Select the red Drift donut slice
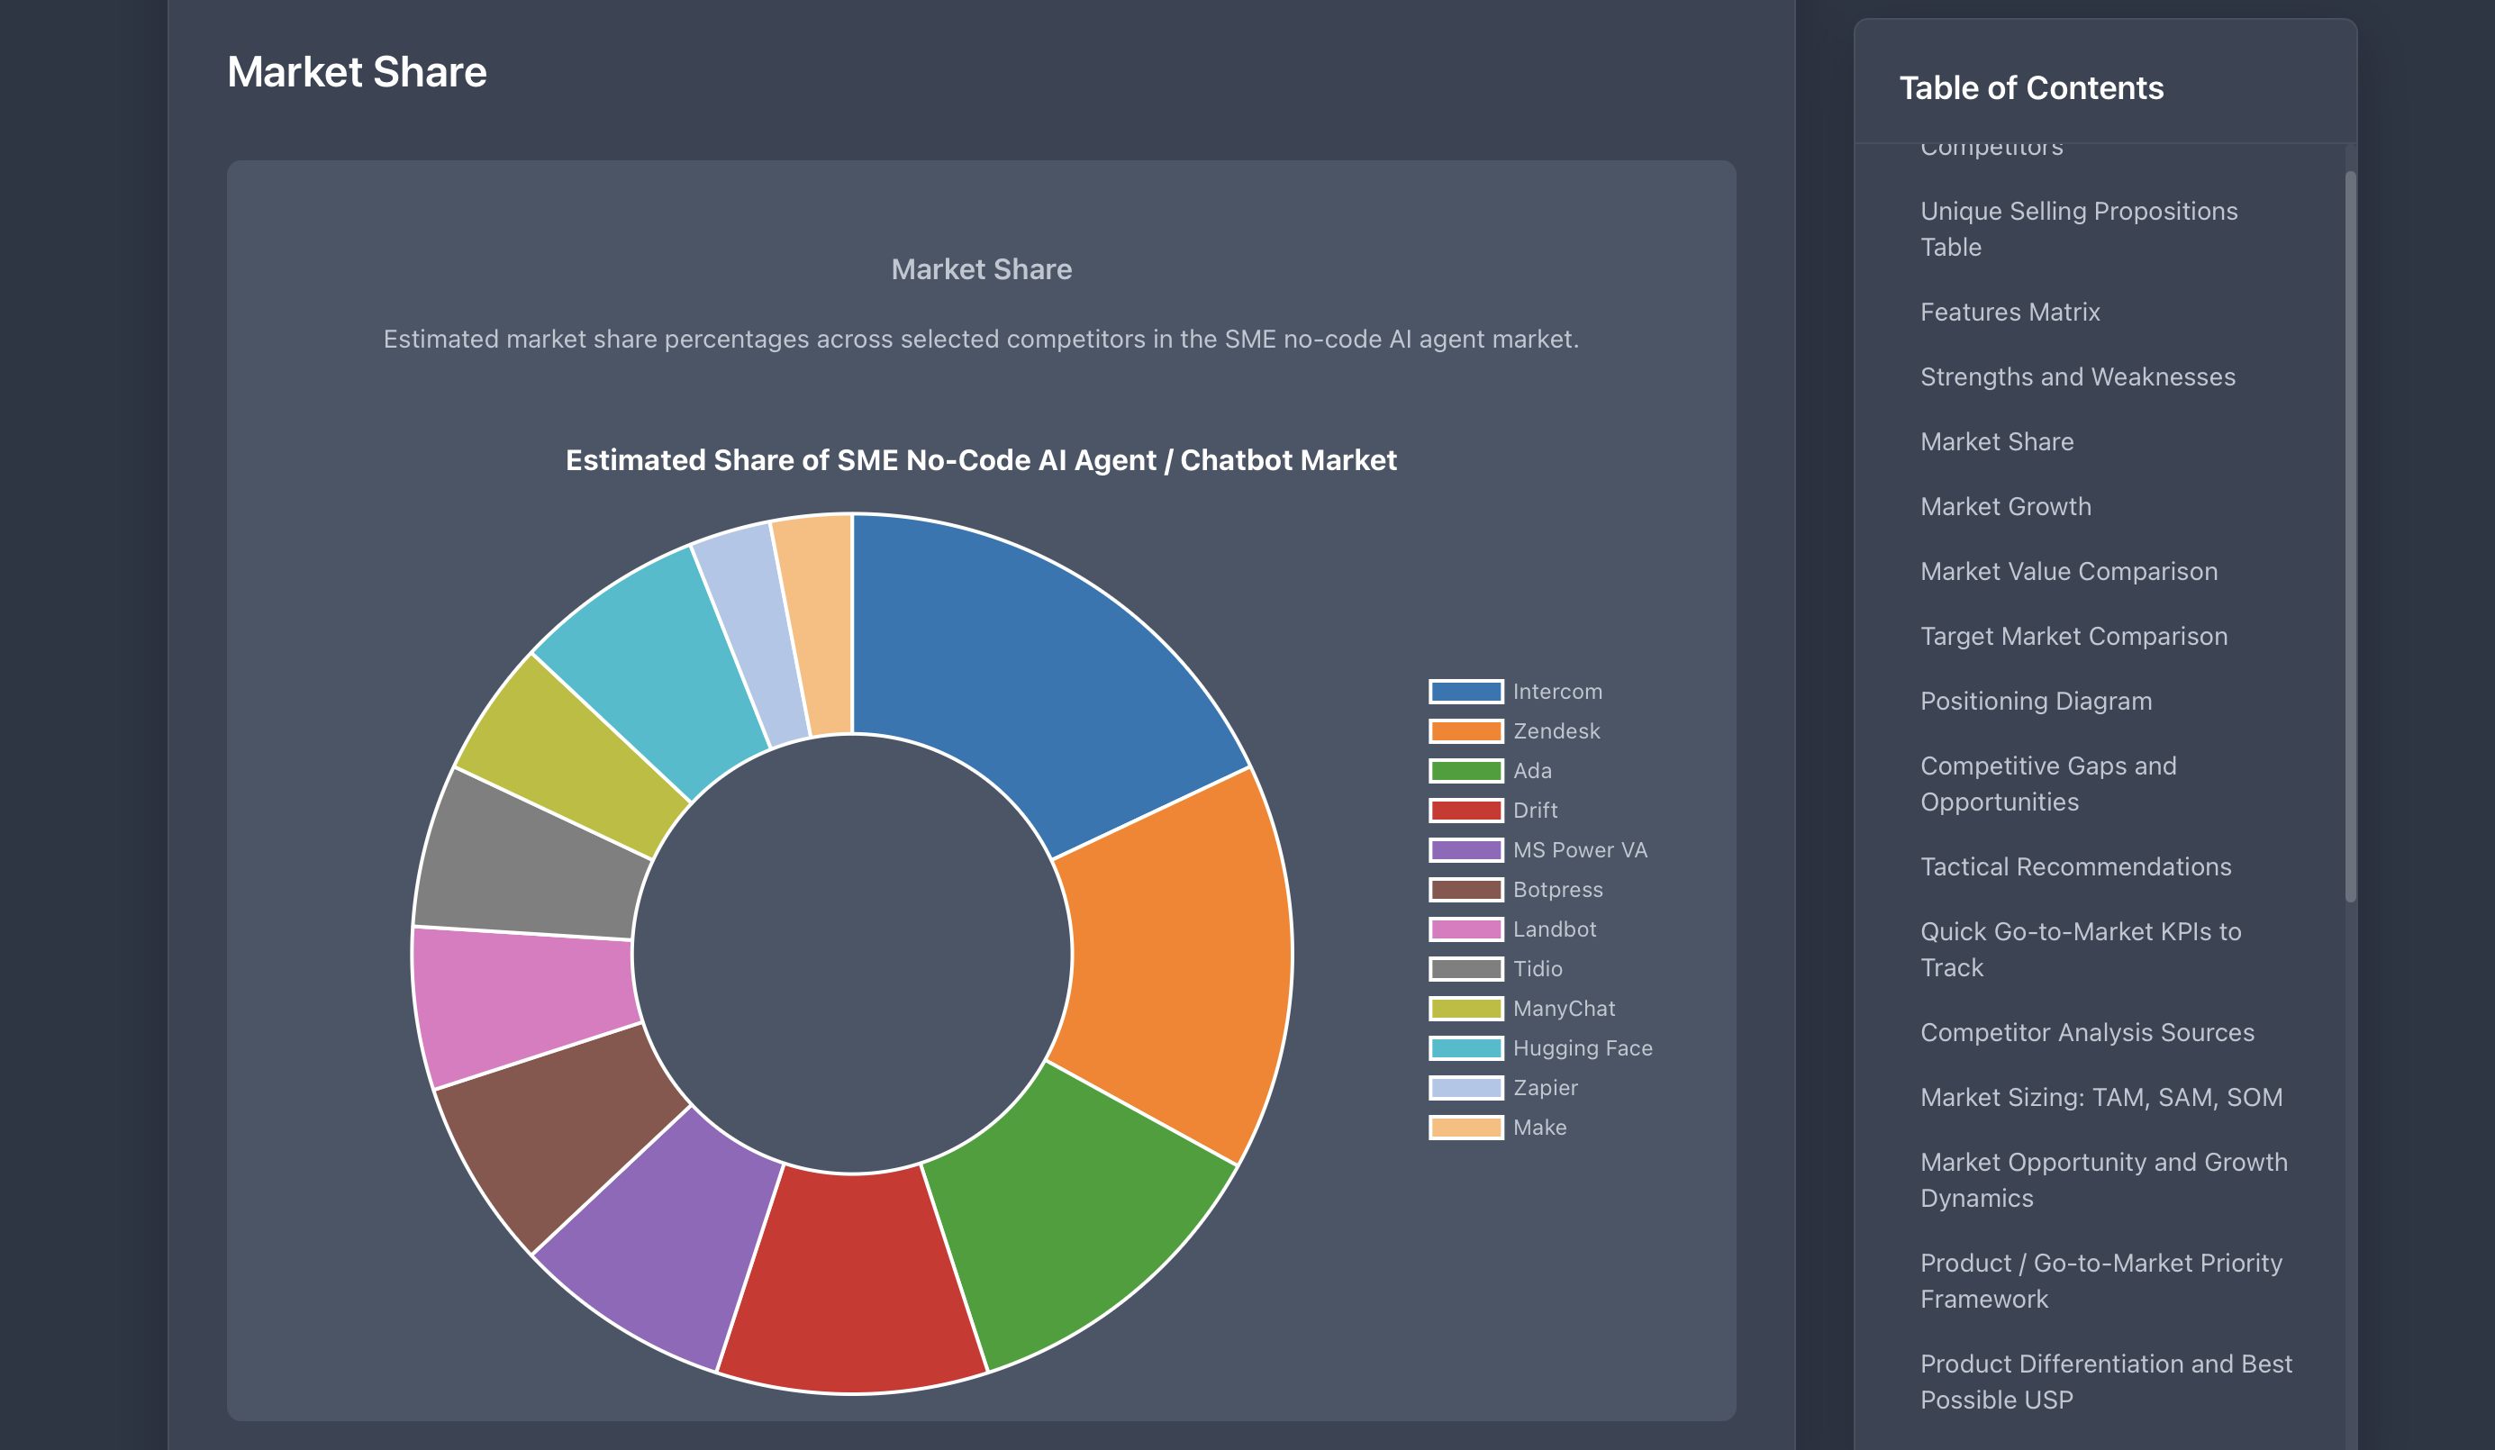The image size is (2495, 1450). [852, 1284]
